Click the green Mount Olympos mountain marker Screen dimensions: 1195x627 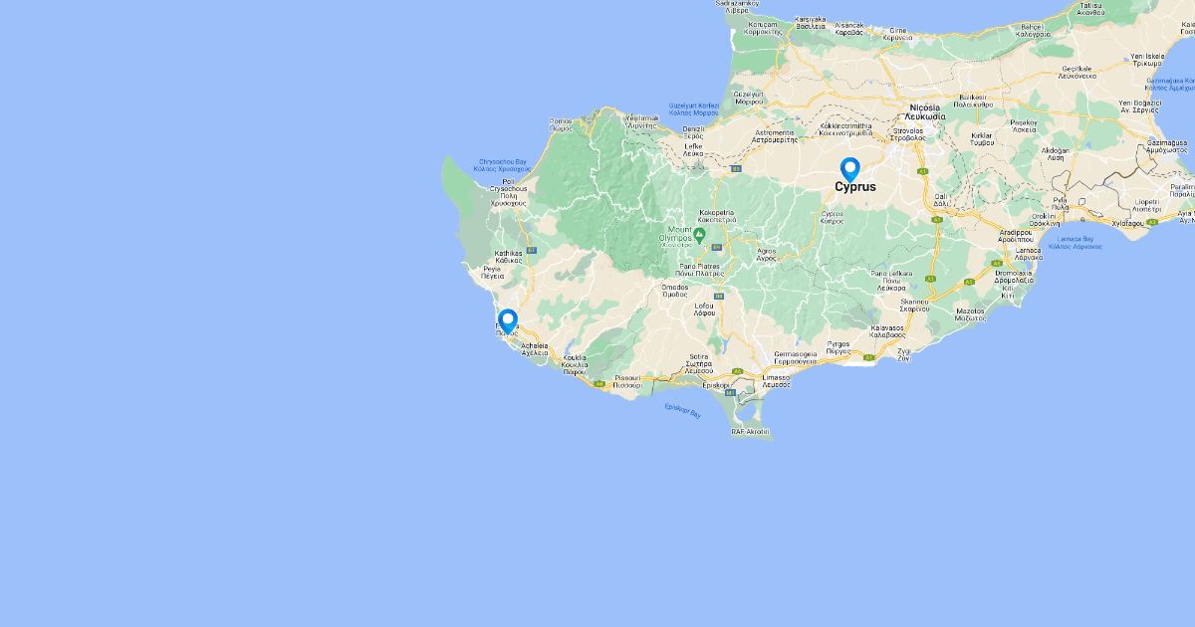pyautogui.click(x=699, y=235)
